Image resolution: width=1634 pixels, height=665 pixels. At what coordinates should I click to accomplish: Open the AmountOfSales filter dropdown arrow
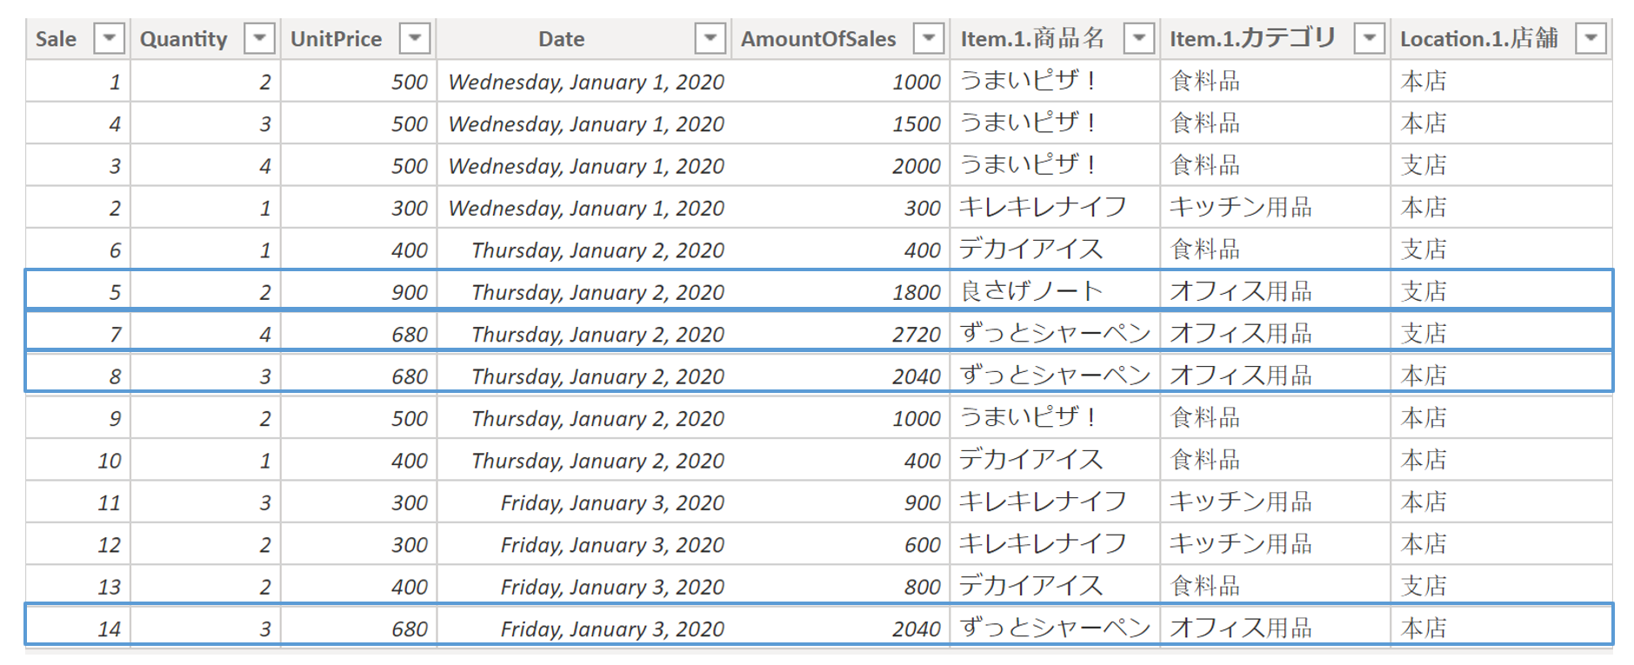pyautogui.click(x=929, y=38)
